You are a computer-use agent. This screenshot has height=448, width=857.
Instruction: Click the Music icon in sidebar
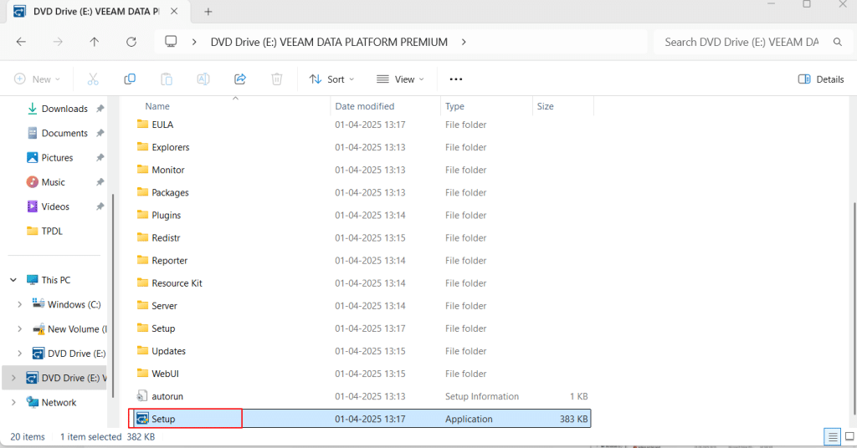33,181
